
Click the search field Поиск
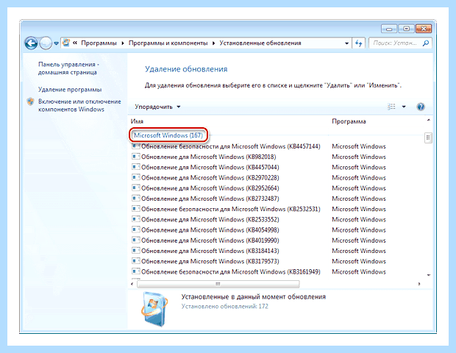pyautogui.click(x=395, y=43)
